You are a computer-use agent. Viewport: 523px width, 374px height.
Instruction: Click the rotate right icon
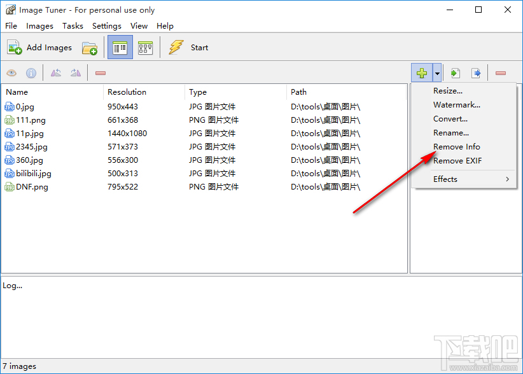pyautogui.click(x=76, y=73)
